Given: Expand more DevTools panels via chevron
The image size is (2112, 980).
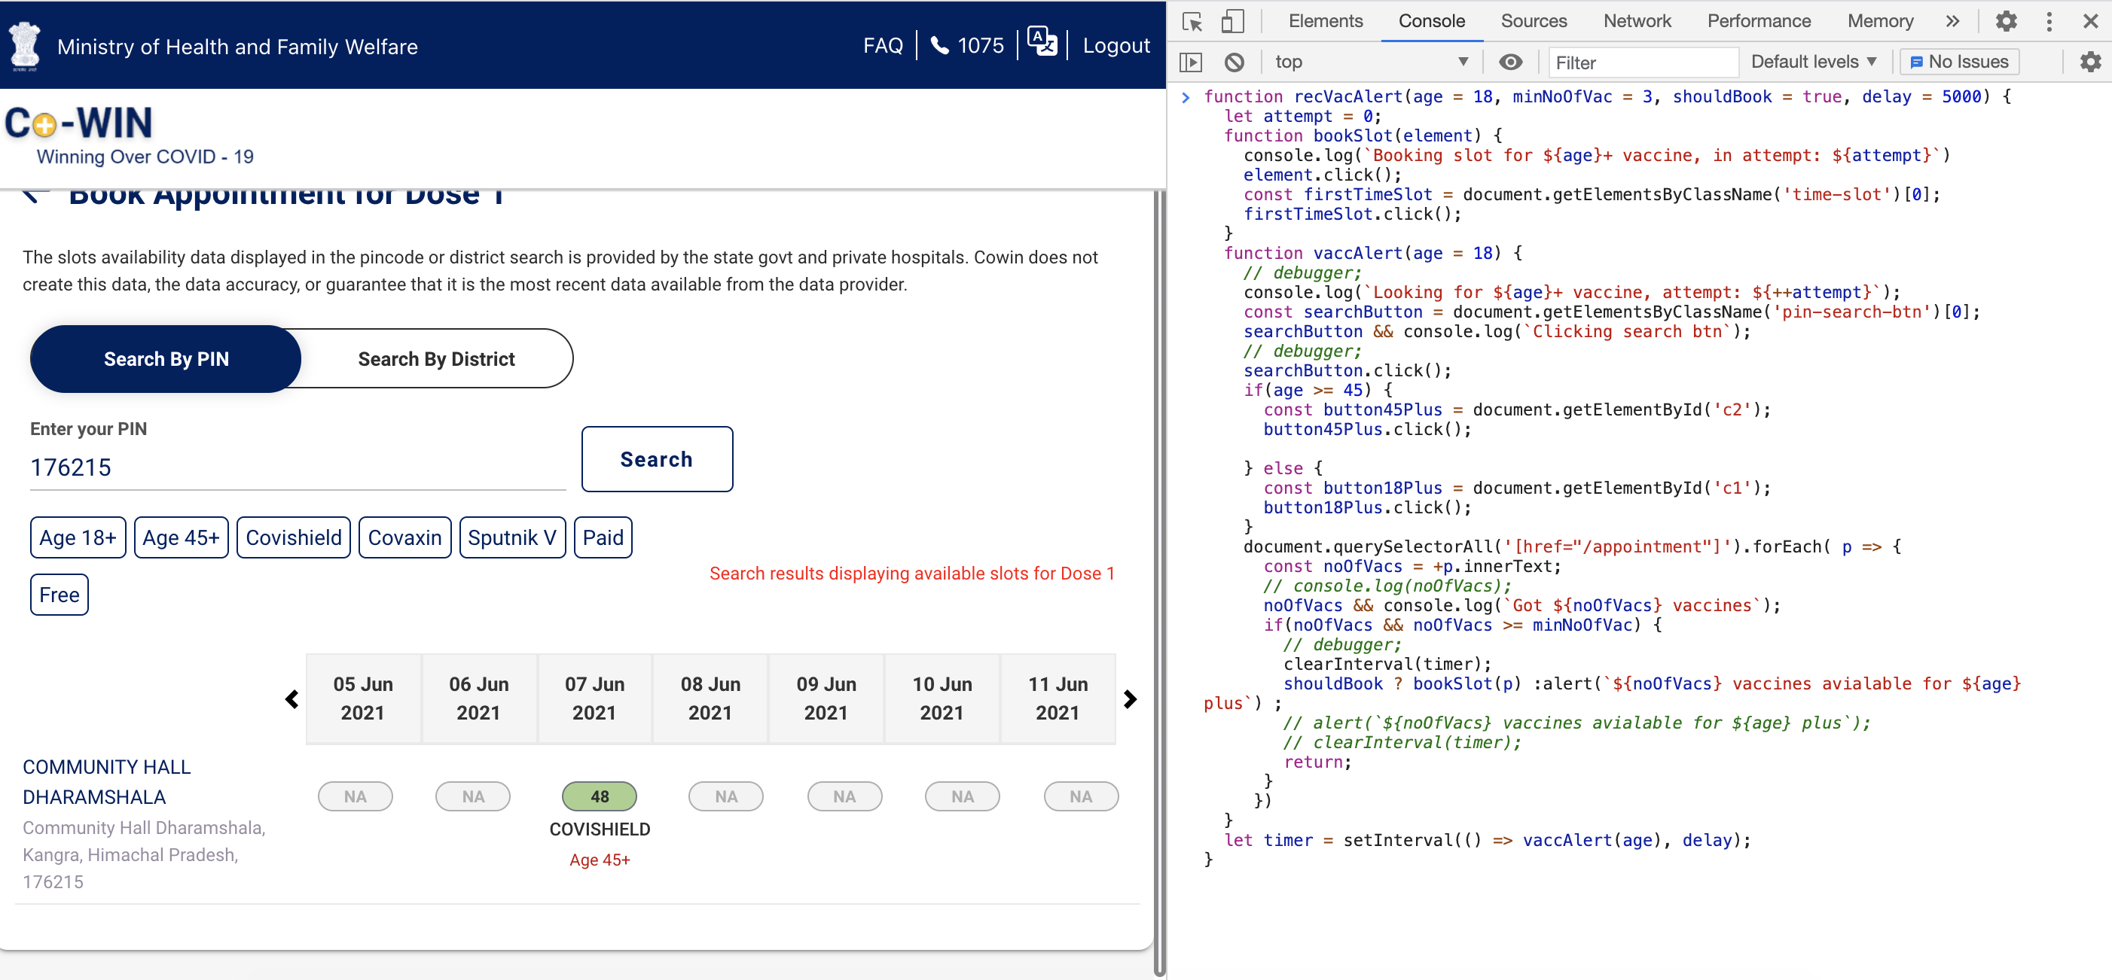Looking at the screenshot, I should pos(1953,21).
